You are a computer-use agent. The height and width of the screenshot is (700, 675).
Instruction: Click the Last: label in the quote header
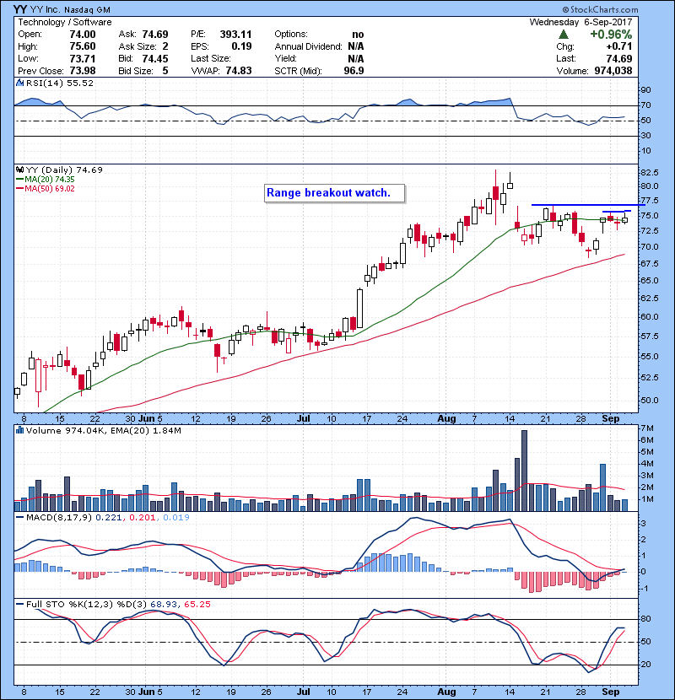(566, 58)
